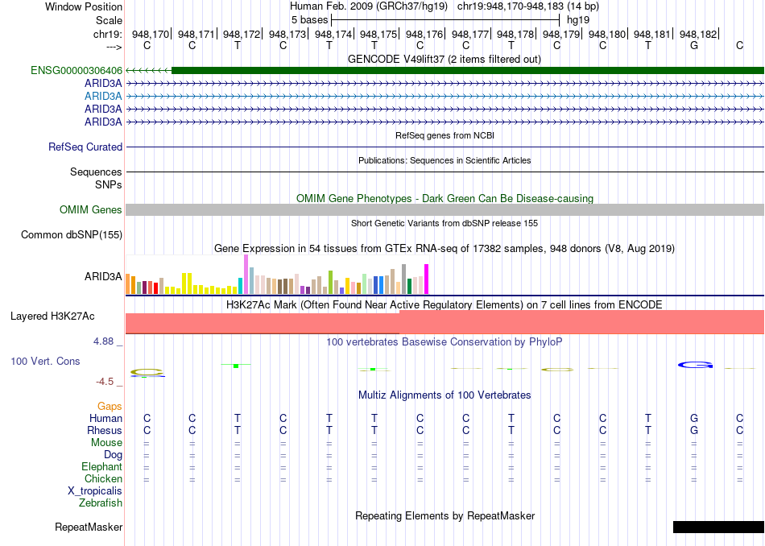Click Repeating Elements by RepeatMasker title
This screenshot has width=765, height=546.
tap(445, 515)
